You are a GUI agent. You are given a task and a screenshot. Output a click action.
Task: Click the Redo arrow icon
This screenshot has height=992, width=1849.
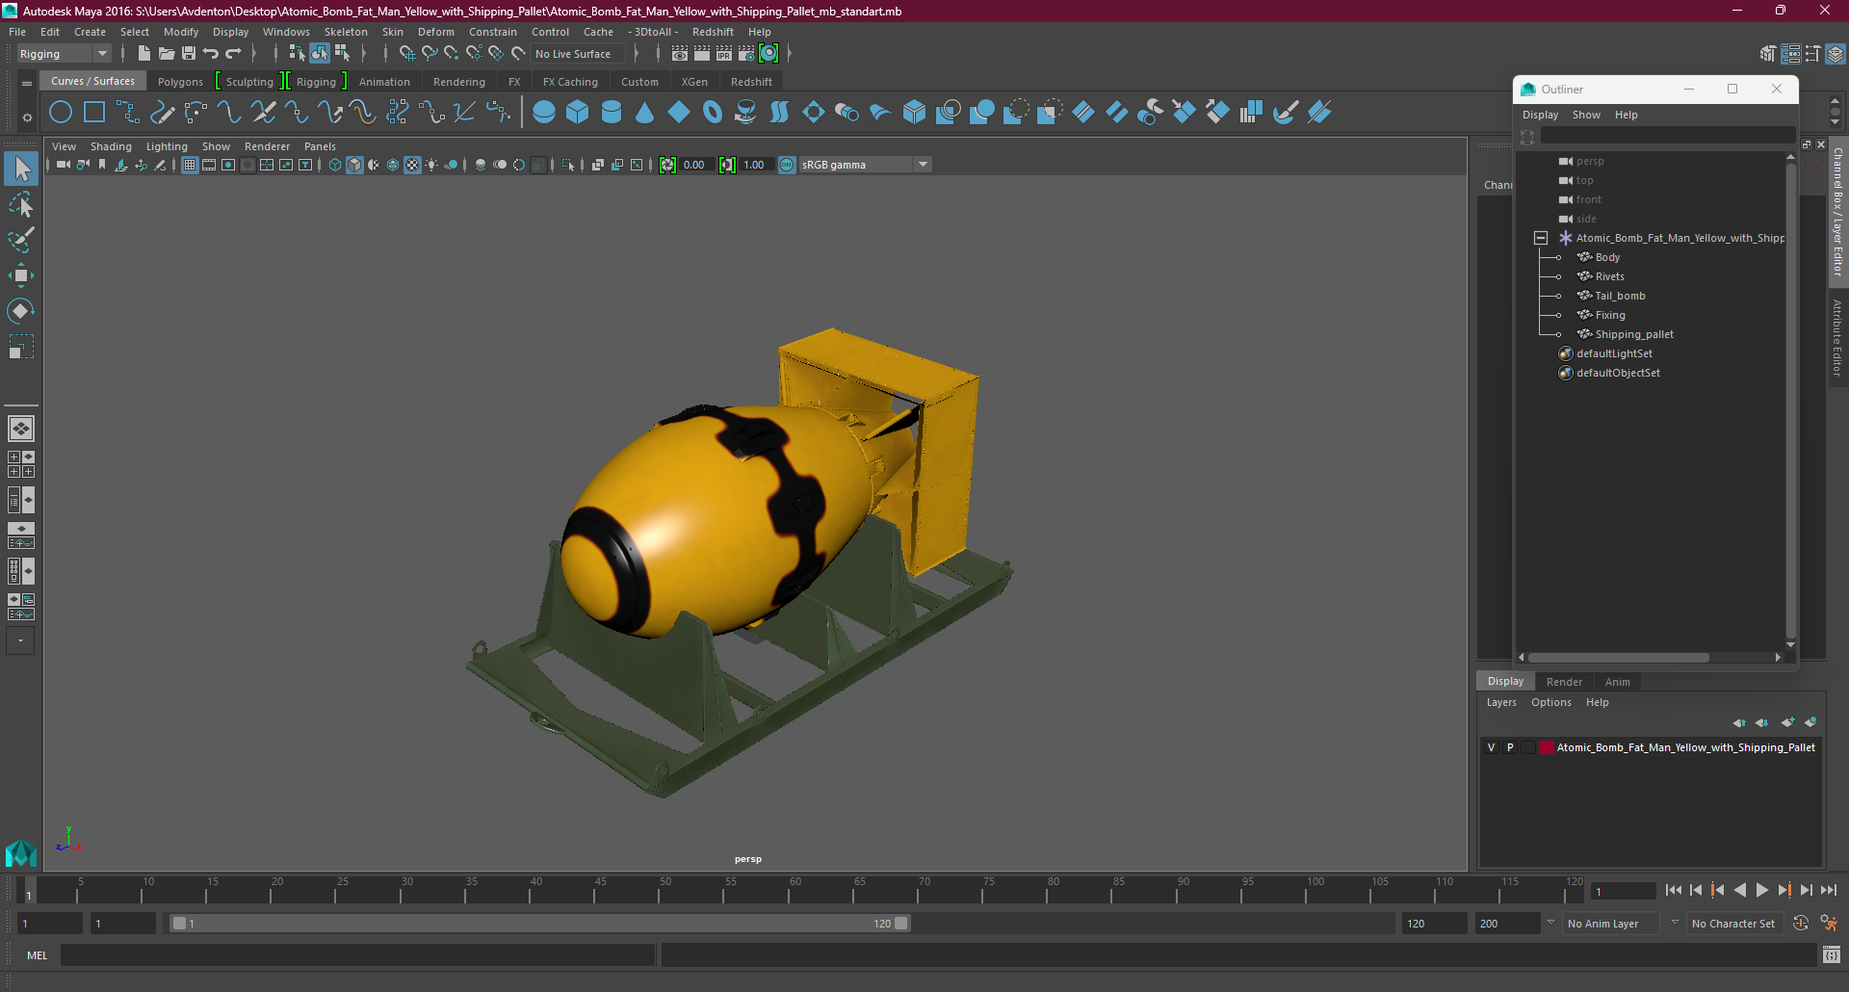(x=233, y=54)
